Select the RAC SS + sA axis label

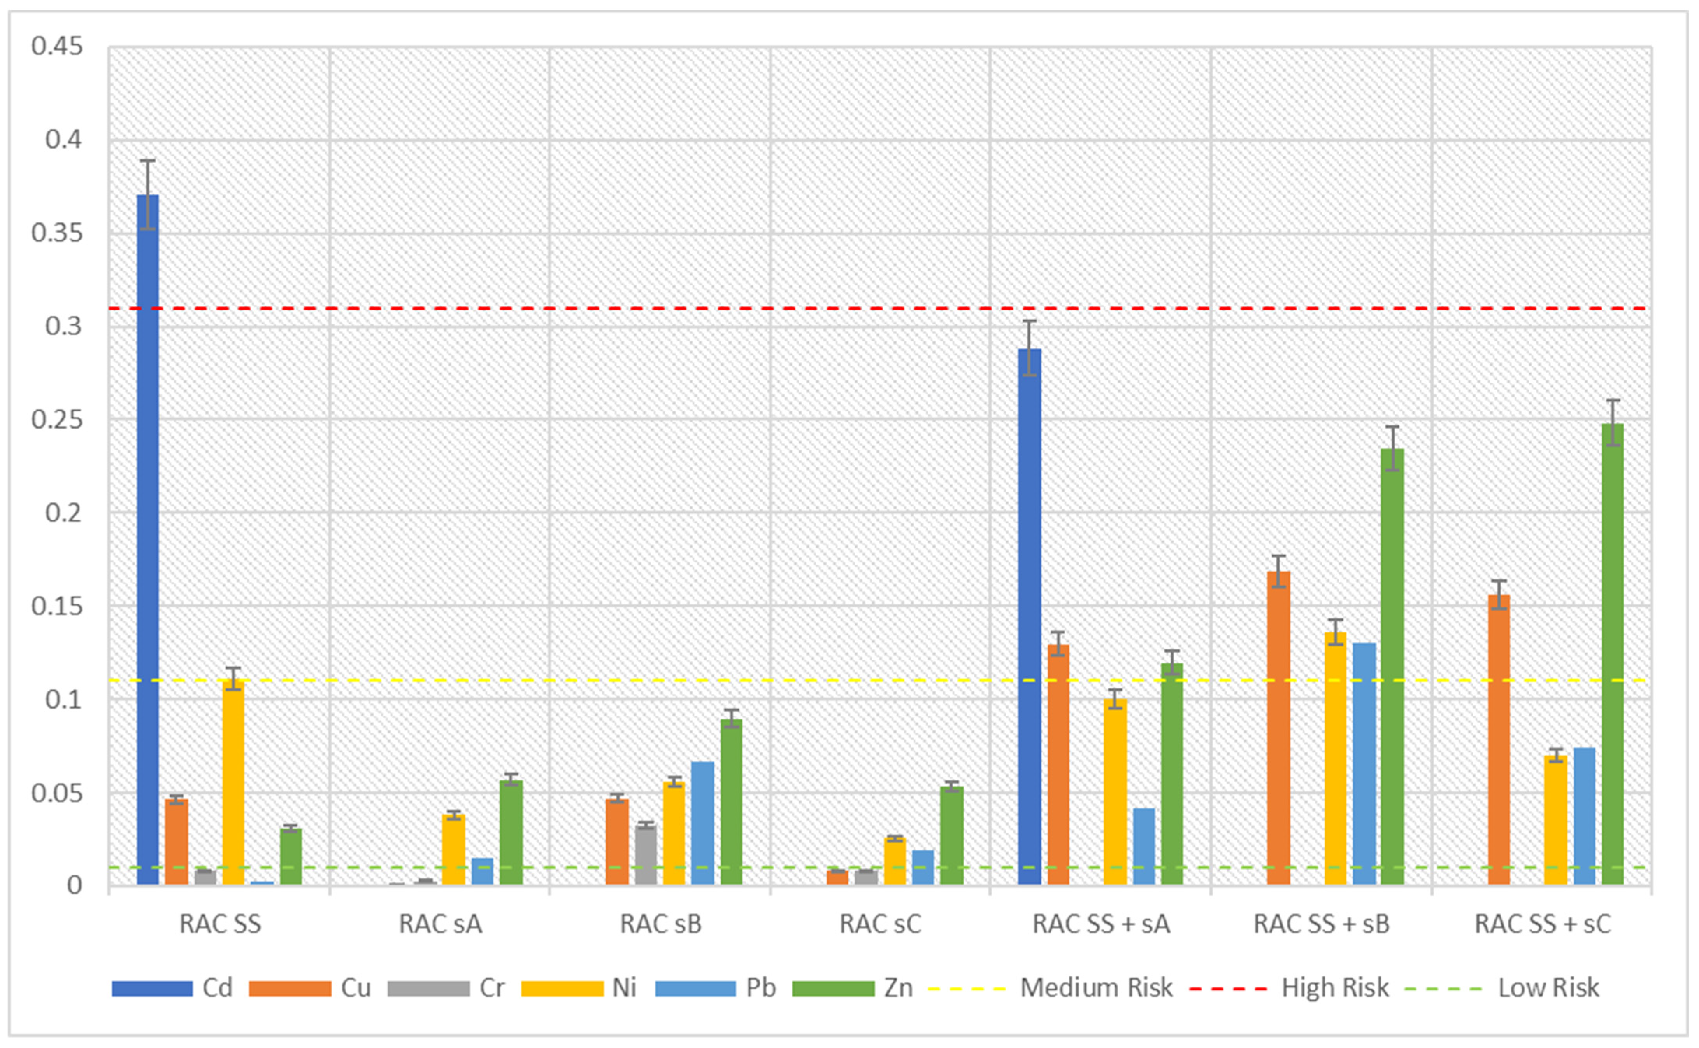click(1101, 924)
